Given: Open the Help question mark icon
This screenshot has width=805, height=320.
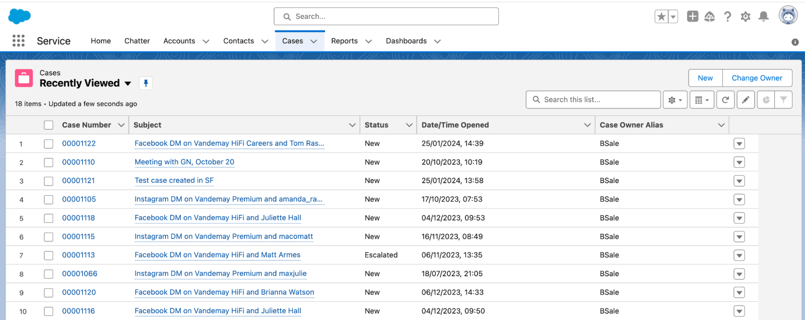Looking at the screenshot, I should [727, 17].
